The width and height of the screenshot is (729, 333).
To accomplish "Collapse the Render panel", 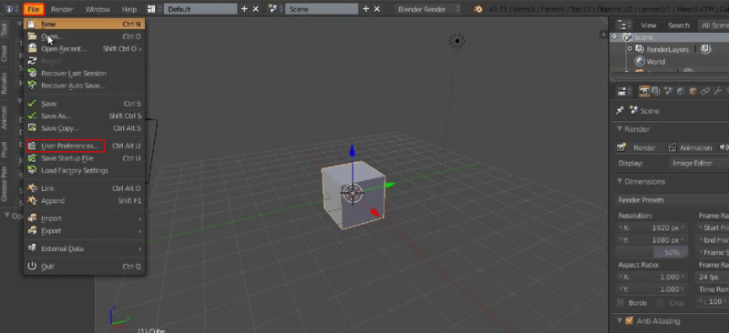I will [620, 129].
